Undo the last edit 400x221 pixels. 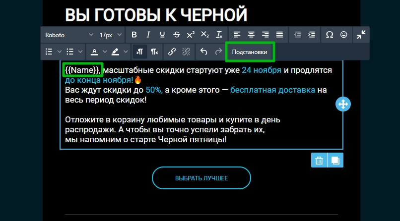tap(203, 52)
